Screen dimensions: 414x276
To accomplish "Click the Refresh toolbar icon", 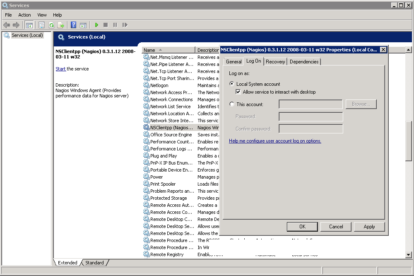I will [51, 25].
